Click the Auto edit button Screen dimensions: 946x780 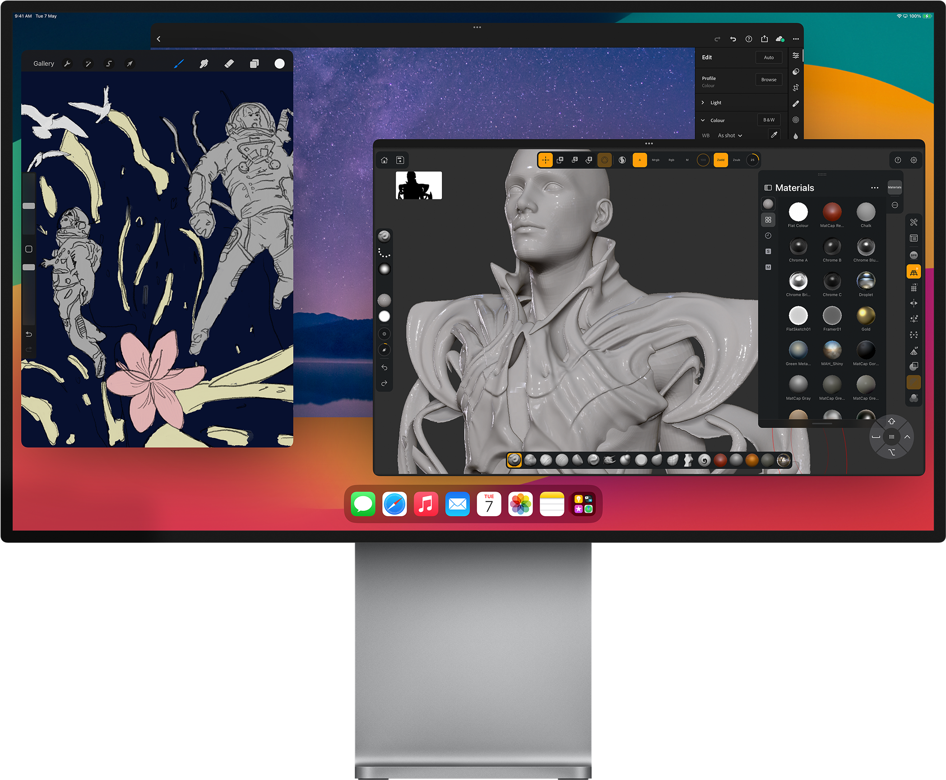(769, 57)
